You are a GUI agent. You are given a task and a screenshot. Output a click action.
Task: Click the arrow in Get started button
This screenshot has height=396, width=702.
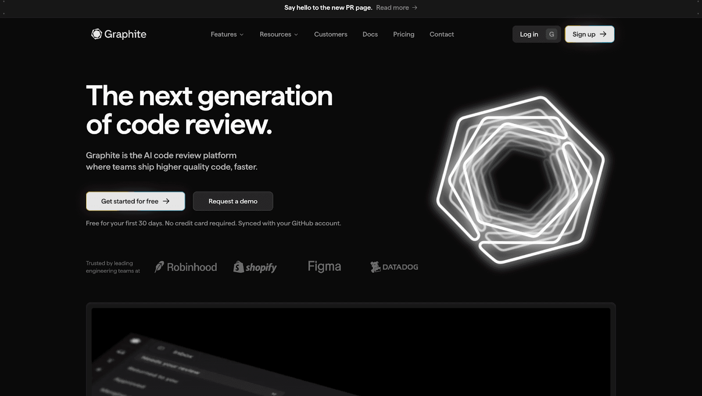(166, 201)
